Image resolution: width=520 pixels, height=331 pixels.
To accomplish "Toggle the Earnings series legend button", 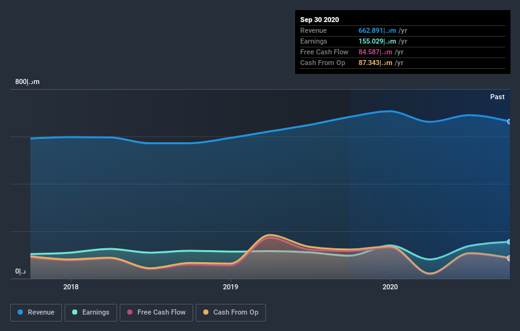I will coord(91,313).
